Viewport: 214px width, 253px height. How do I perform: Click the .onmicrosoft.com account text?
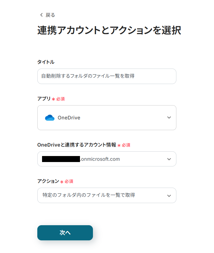[x=100, y=159]
